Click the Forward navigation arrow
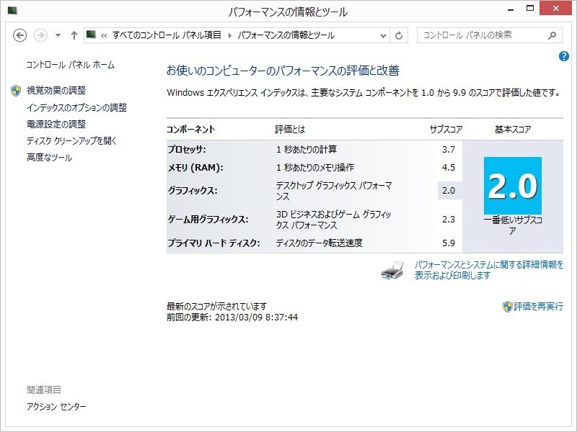This screenshot has width=577, height=432. coord(40,35)
